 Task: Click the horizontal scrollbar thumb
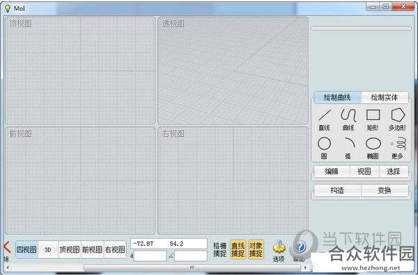point(192,267)
